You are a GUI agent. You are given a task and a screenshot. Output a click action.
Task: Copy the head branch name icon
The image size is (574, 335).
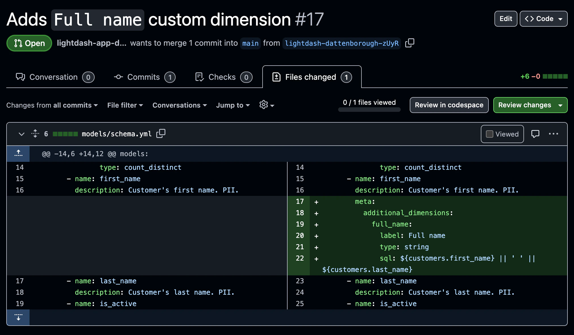click(409, 43)
